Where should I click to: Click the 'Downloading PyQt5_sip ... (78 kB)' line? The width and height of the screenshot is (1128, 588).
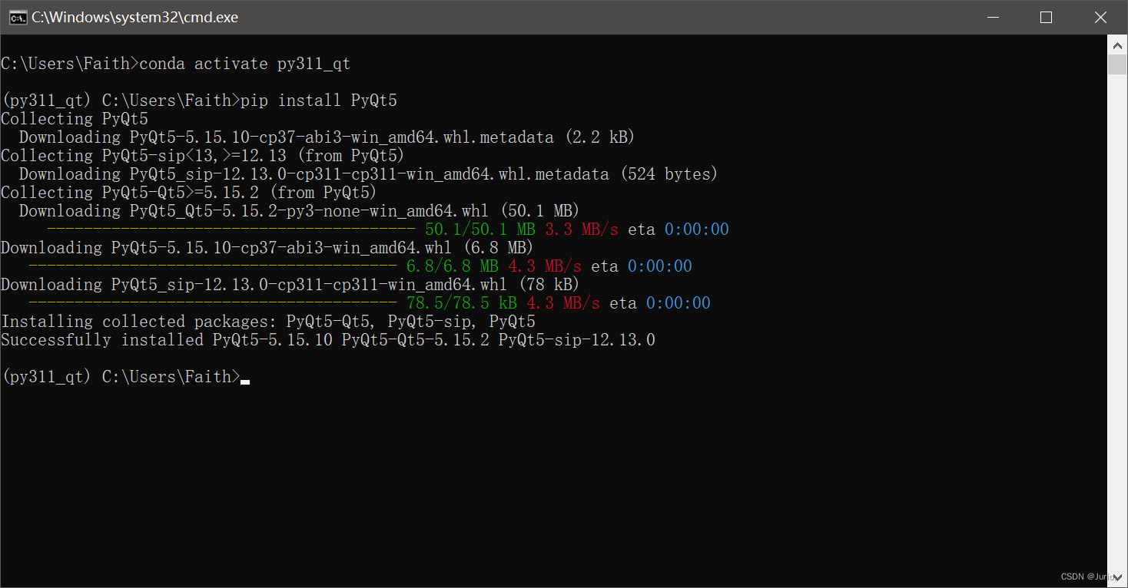point(290,285)
